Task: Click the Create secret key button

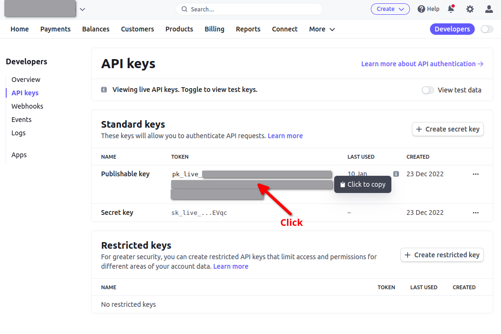Action: pyautogui.click(x=448, y=129)
